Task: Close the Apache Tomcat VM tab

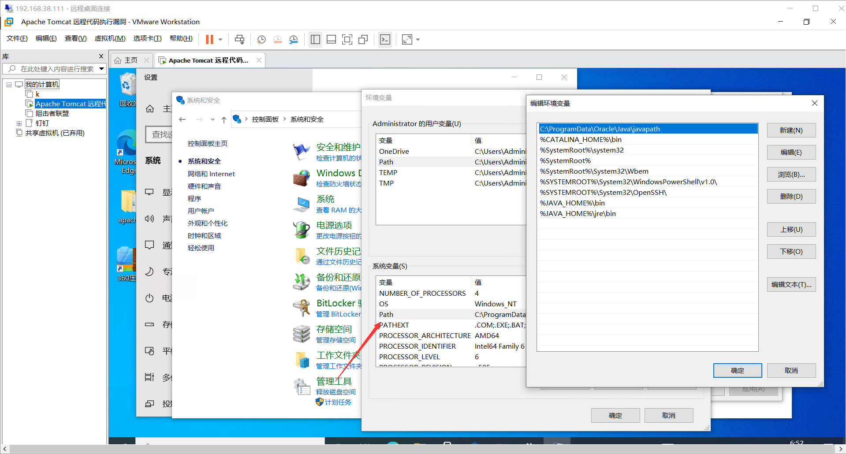Action: 259,60
